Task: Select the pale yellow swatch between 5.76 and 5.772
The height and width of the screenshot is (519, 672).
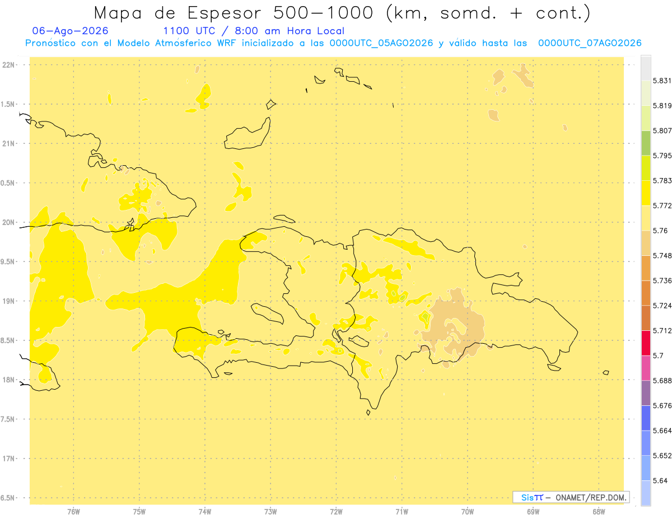Action: pos(646,218)
